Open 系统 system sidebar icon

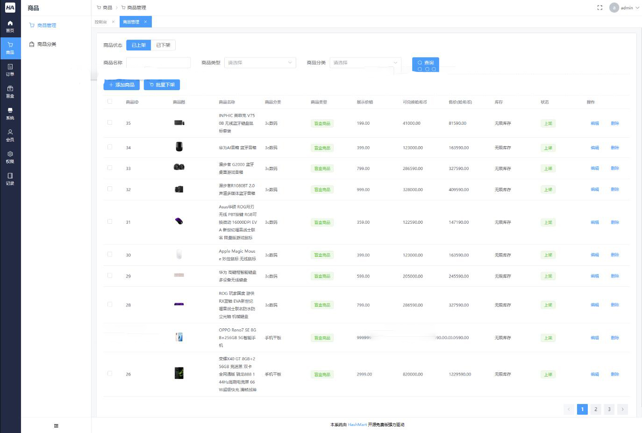click(x=10, y=114)
